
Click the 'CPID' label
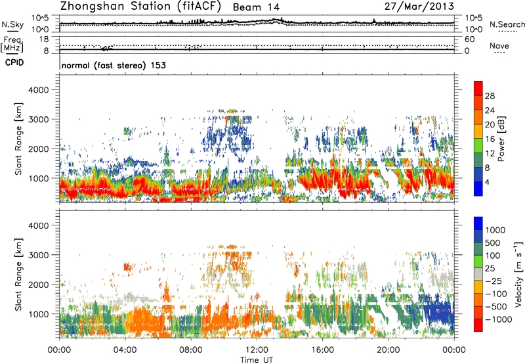pos(14,62)
